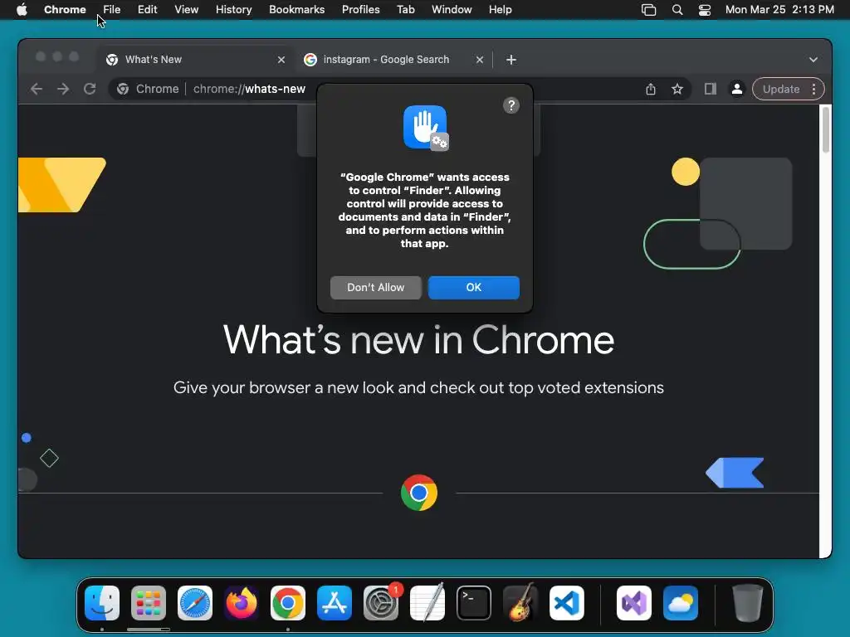The image size is (850, 637).
Task: Open the Profiles menu
Action: pyautogui.click(x=360, y=10)
